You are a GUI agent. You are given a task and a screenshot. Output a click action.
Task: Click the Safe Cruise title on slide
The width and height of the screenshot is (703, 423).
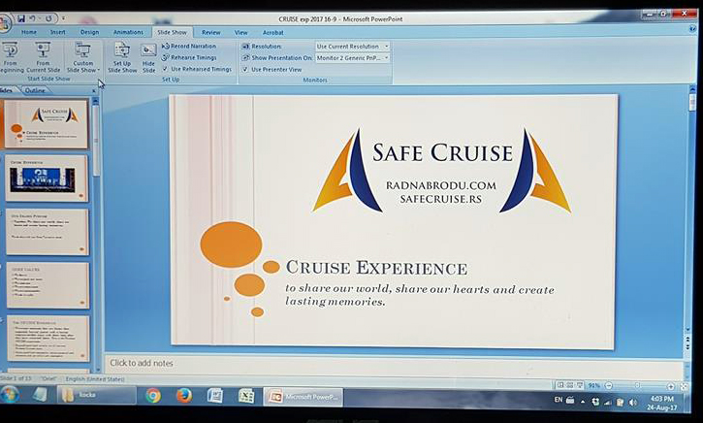(x=442, y=152)
